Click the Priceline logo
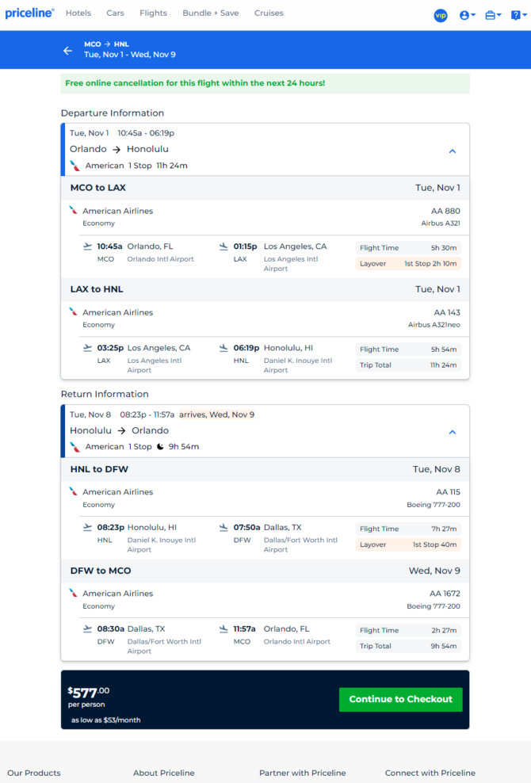The height and width of the screenshot is (783, 531). click(x=29, y=13)
